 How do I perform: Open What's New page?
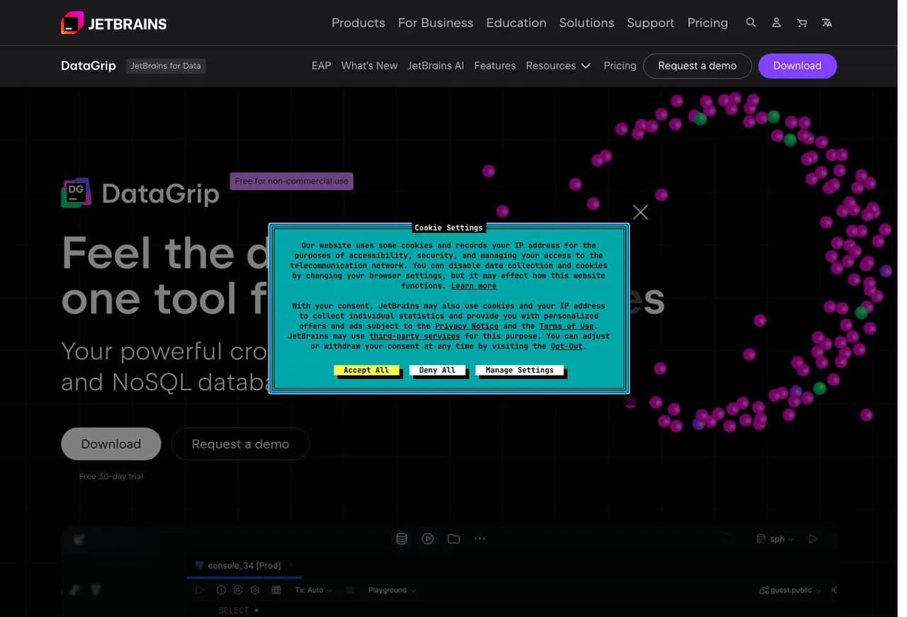point(369,66)
